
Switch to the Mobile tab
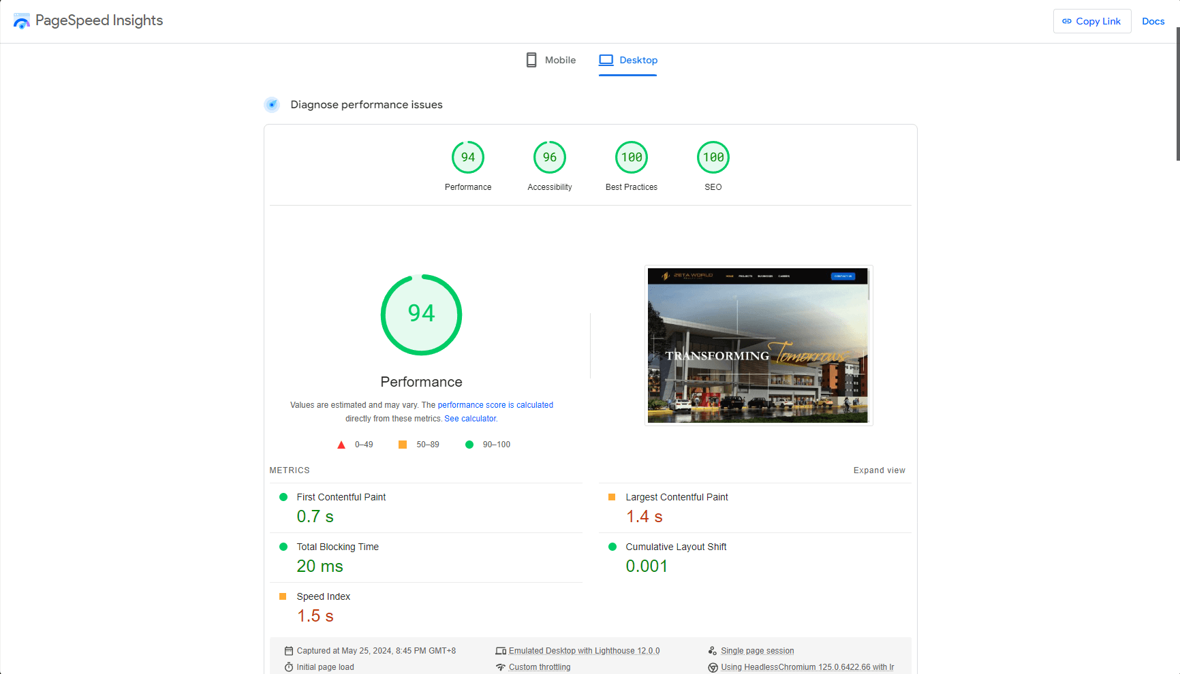(560, 59)
